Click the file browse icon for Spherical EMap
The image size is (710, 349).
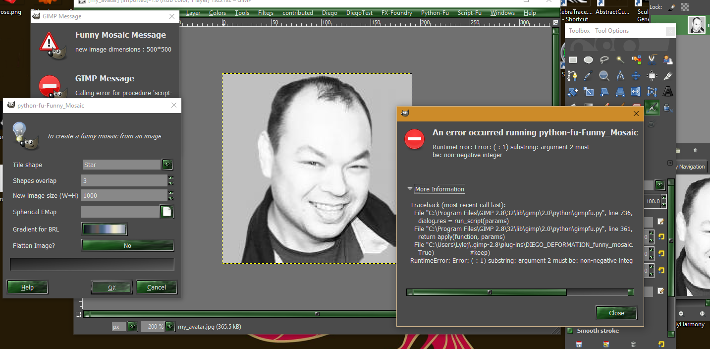click(x=167, y=212)
